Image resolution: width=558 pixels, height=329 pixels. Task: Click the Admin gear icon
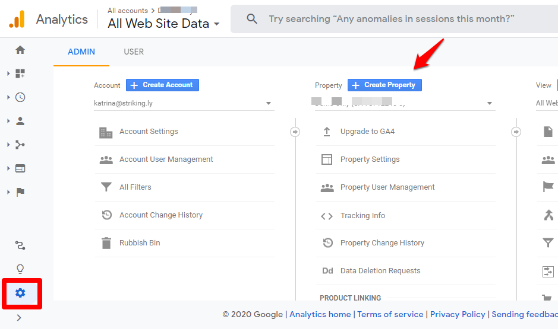(20, 293)
